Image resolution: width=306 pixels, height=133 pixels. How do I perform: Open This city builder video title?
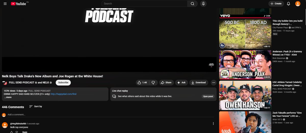288,23
